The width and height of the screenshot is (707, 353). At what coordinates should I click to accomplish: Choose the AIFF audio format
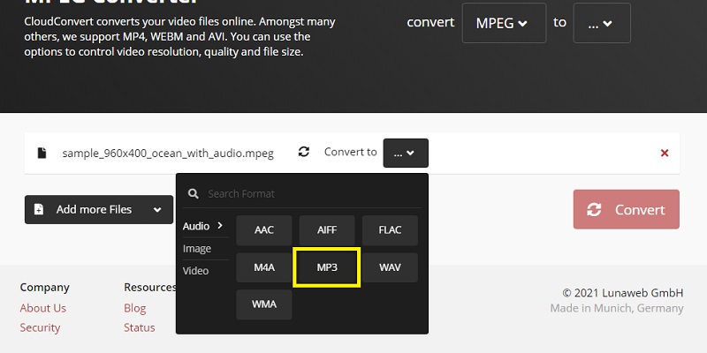point(327,230)
